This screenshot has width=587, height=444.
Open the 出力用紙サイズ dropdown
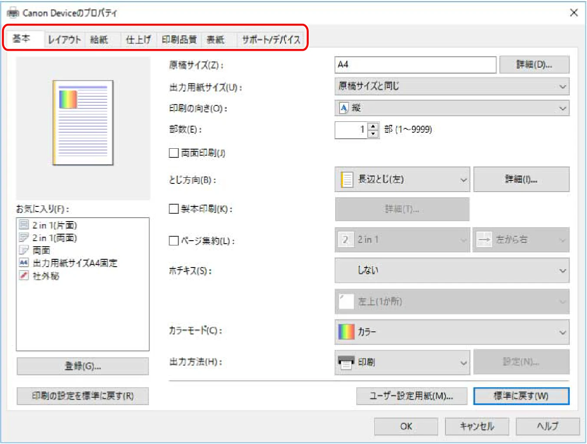click(452, 86)
